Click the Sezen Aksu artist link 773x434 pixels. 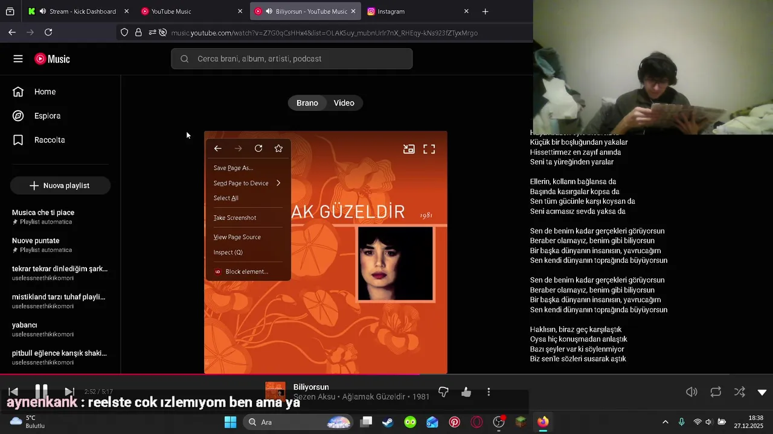[315, 397]
